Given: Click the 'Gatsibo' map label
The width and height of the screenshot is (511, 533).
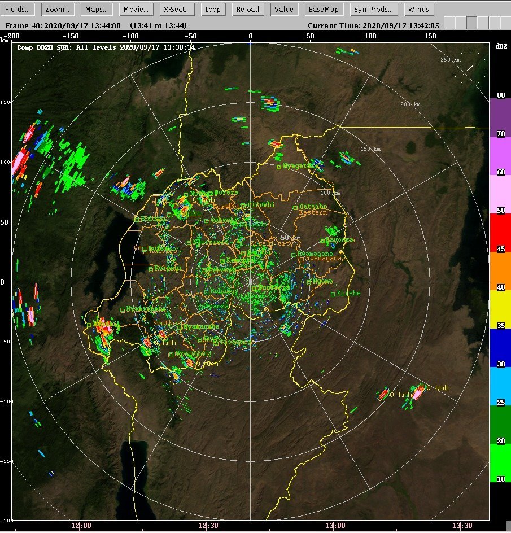Looking at the screenshot, I should pos(313,206).
